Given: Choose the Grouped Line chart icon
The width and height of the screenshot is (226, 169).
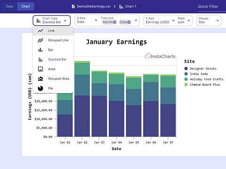Looking at the screenshot, I should click(x=40, y=40).
